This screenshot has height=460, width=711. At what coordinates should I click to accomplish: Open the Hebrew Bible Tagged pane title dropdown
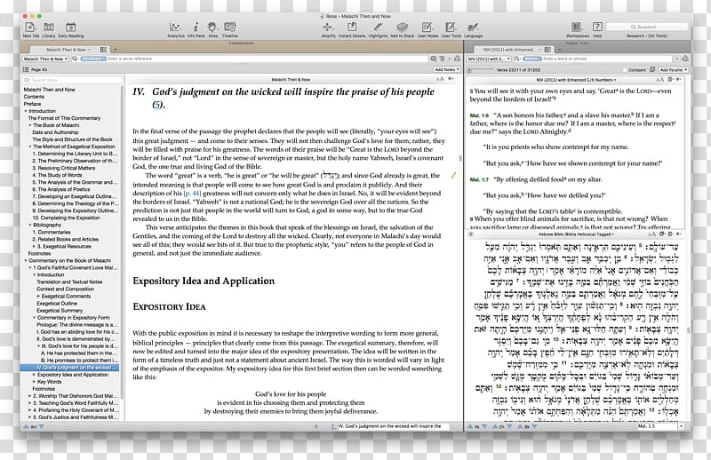(x=576, y=234)
